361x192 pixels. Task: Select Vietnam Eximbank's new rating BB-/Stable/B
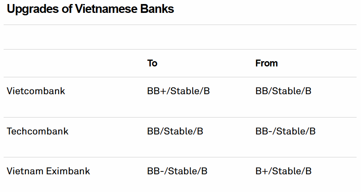coord(177,171)
